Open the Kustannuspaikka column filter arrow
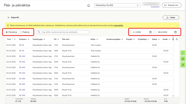 122,39
